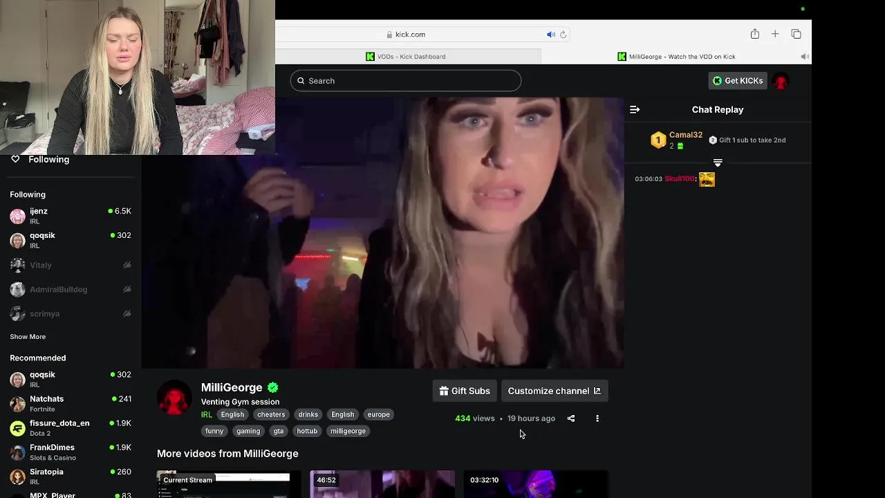Click fissure_dota_en avatar icon
The height and width of the screenshot is (498, 885).
17,428
